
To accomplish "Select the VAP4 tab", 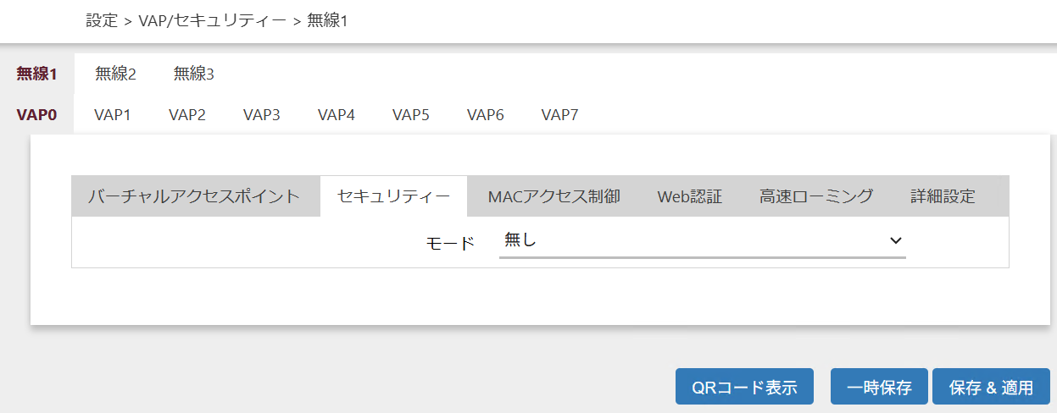I will (337, 115).
